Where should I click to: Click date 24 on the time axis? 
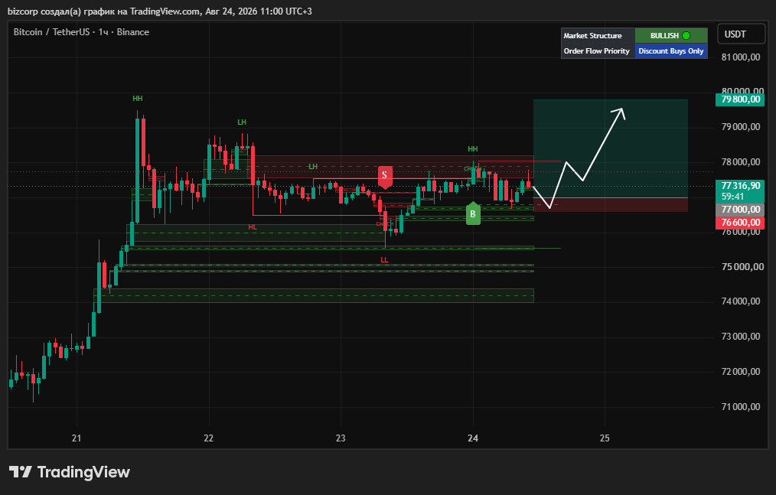(473, 438)
